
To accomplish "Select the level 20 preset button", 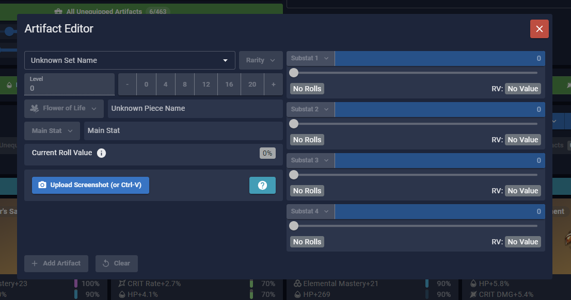I will coord(252,84).
